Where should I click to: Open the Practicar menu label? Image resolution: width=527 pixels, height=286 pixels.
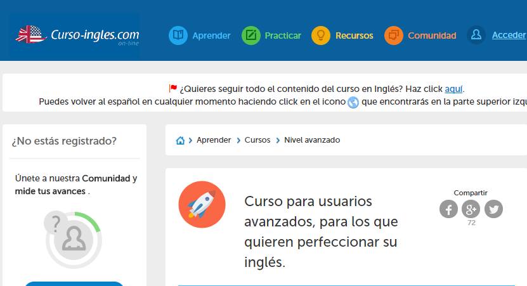283,36
